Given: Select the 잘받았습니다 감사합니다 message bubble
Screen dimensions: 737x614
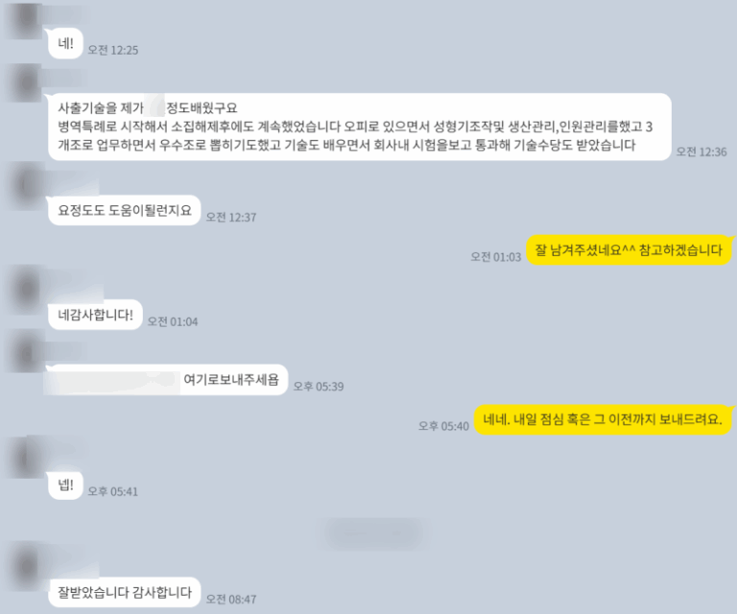Looking at the screenshot, I should click(124, 592).
